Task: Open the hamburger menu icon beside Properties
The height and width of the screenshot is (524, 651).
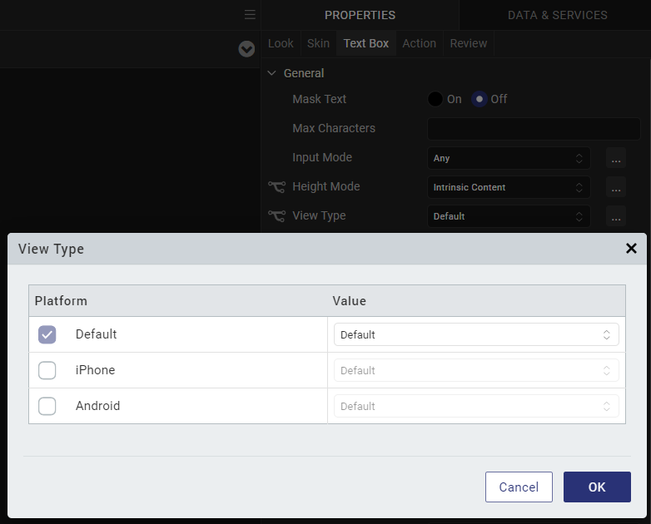Action: [x=250, y=15]
